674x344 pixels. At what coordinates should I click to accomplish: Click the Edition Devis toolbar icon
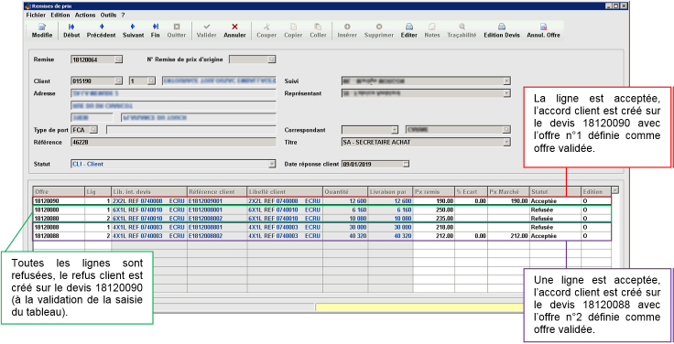point(502,30)
